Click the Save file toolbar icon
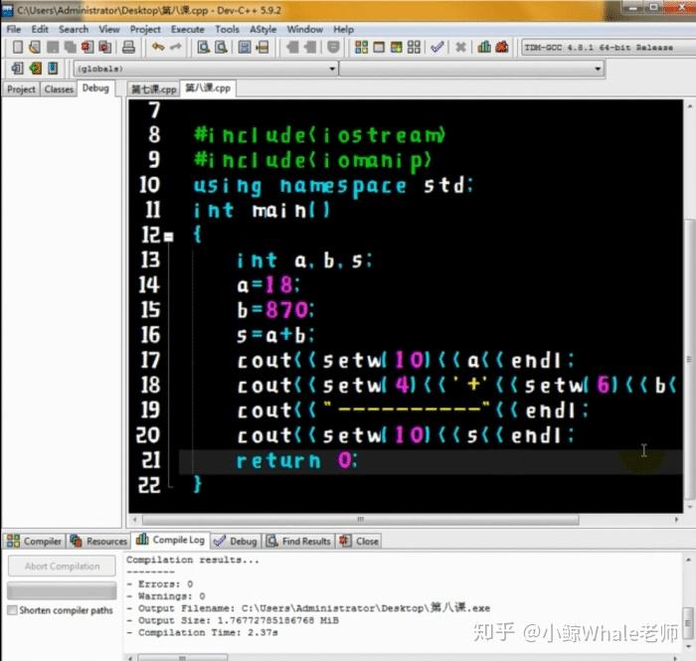Viewport: 696px width, 661px height. point(53,47)
